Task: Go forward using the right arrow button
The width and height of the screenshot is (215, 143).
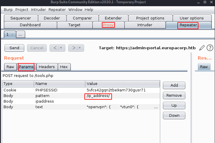Action: [x=73, y=48]
